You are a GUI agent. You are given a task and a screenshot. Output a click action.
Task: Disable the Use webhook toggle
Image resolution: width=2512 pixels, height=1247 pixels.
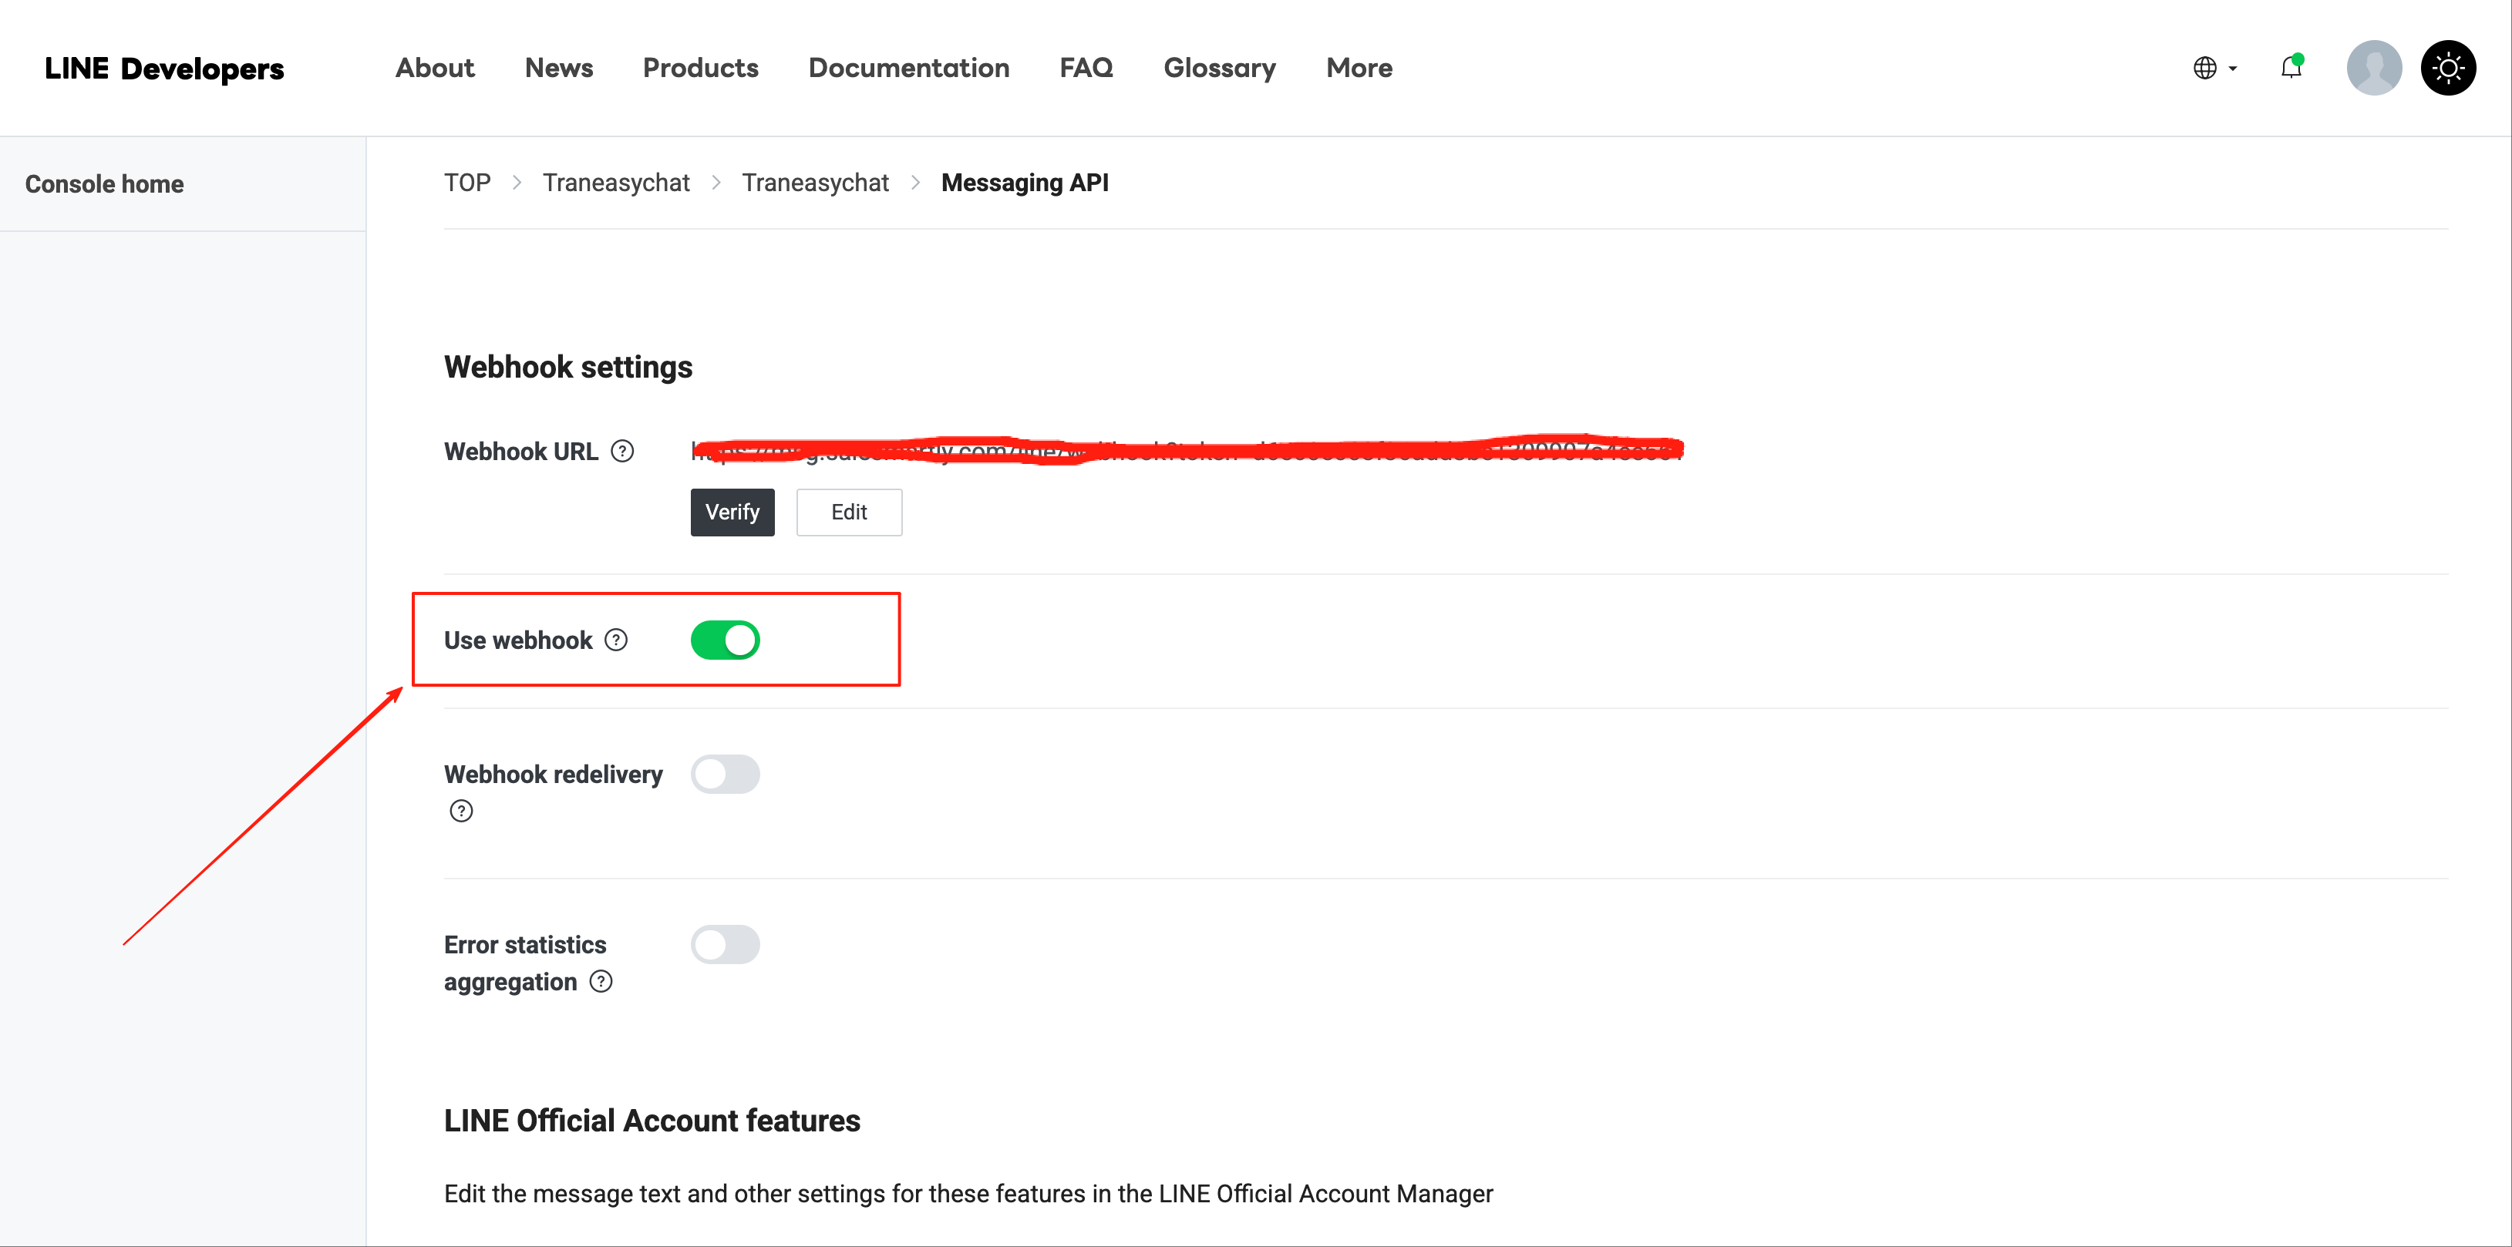click(x=725, y=640)
